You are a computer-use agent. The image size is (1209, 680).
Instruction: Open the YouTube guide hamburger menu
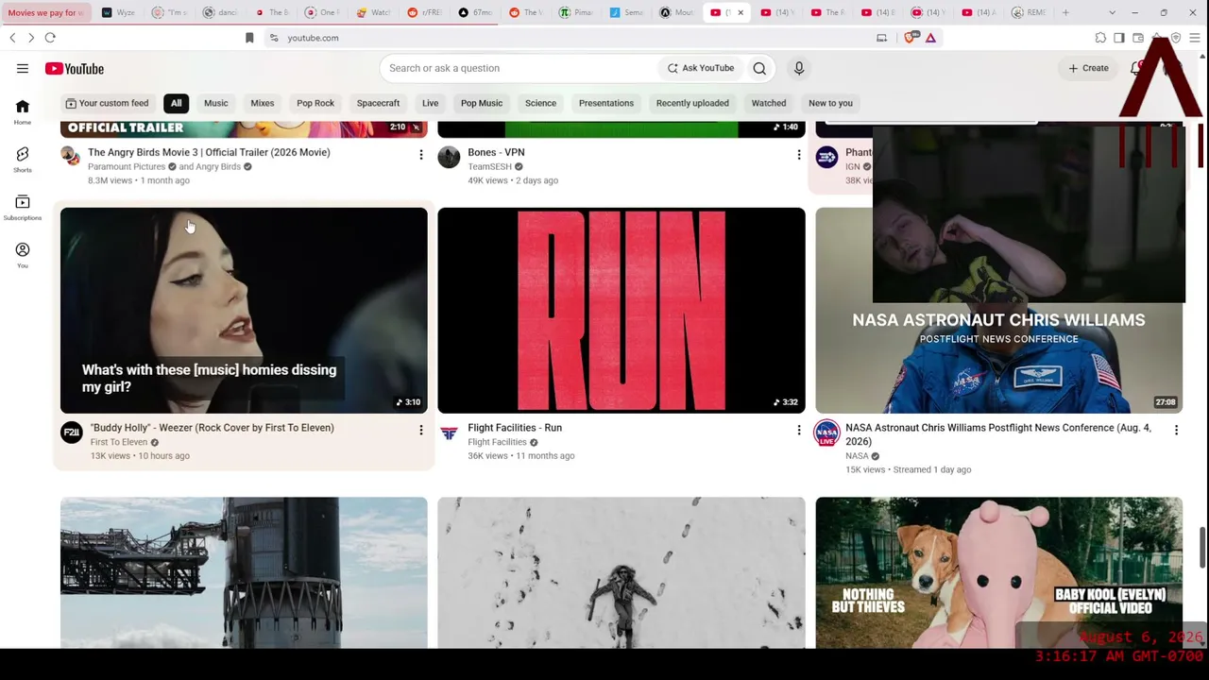[x=22, y=68]
